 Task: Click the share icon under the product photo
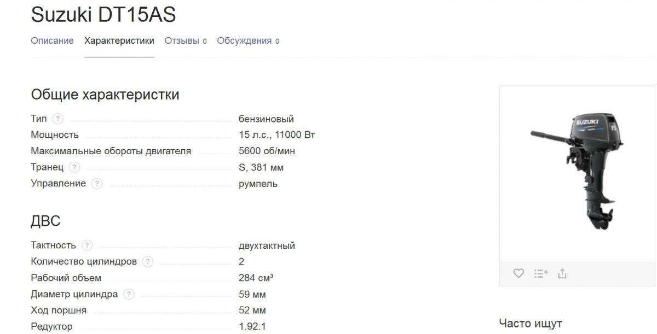562,274
